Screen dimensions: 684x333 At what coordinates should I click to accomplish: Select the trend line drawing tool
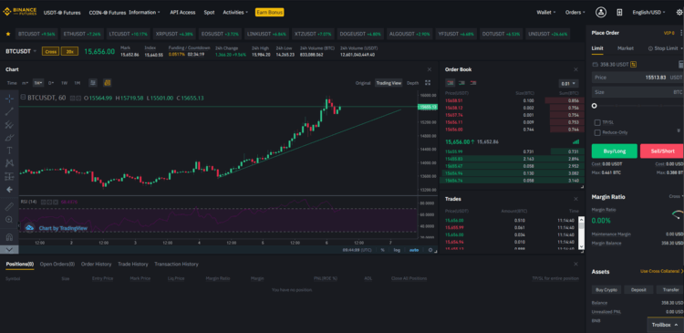[9, 111]
